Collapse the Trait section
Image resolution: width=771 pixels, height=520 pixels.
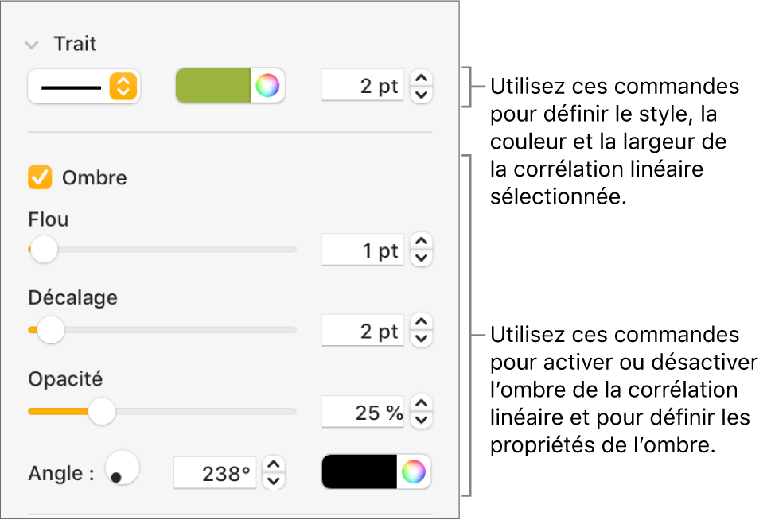32,45
